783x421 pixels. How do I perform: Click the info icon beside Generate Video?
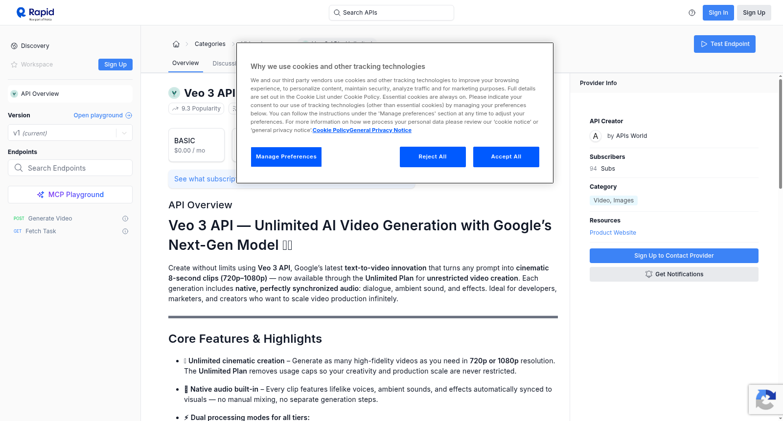(125, 219)
